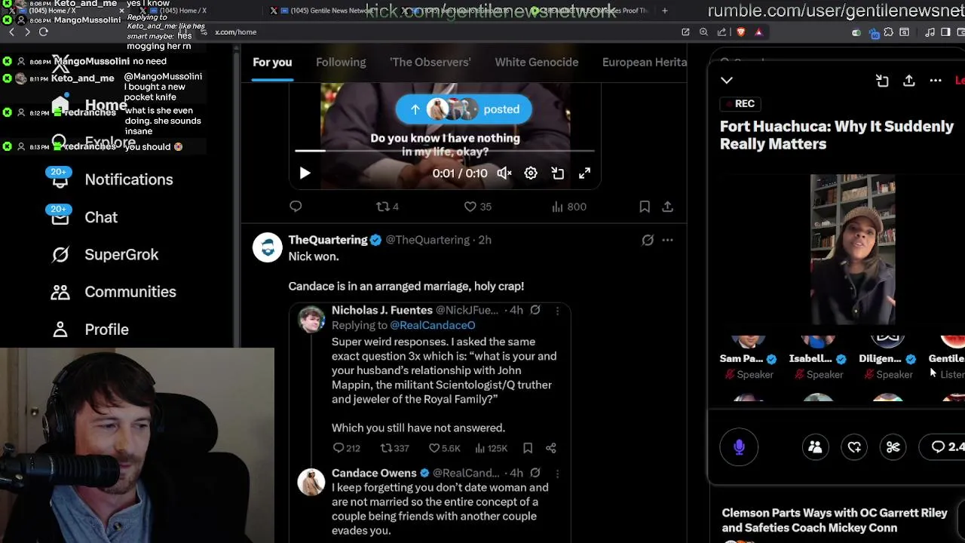This screenshot has width=965, height=543.
Task: Select speaker Diligen... in the Space
Action: [x=887, y=360]
